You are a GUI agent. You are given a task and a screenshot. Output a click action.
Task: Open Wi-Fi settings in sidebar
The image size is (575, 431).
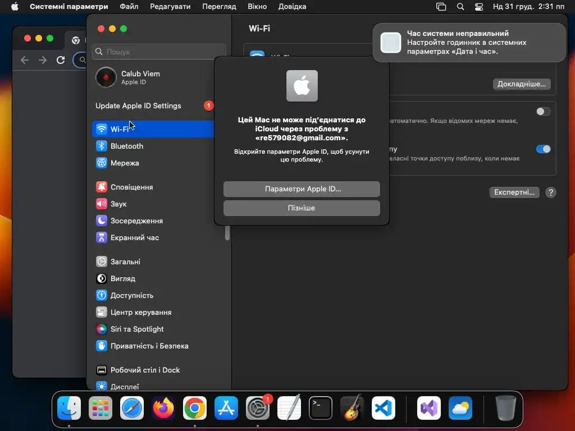153,129
